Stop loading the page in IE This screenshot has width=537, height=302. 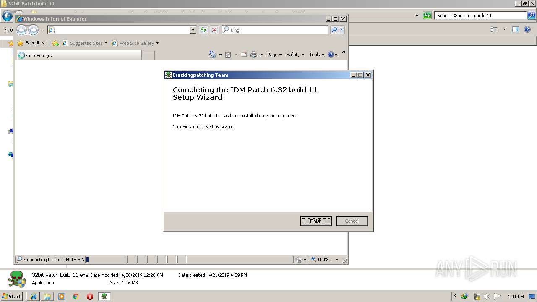pyautogui.click(x=214, y=30)
